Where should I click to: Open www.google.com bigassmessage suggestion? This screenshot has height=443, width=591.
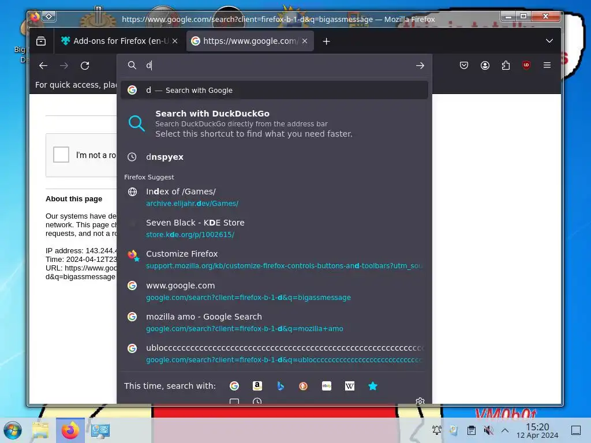pos(274,291)
